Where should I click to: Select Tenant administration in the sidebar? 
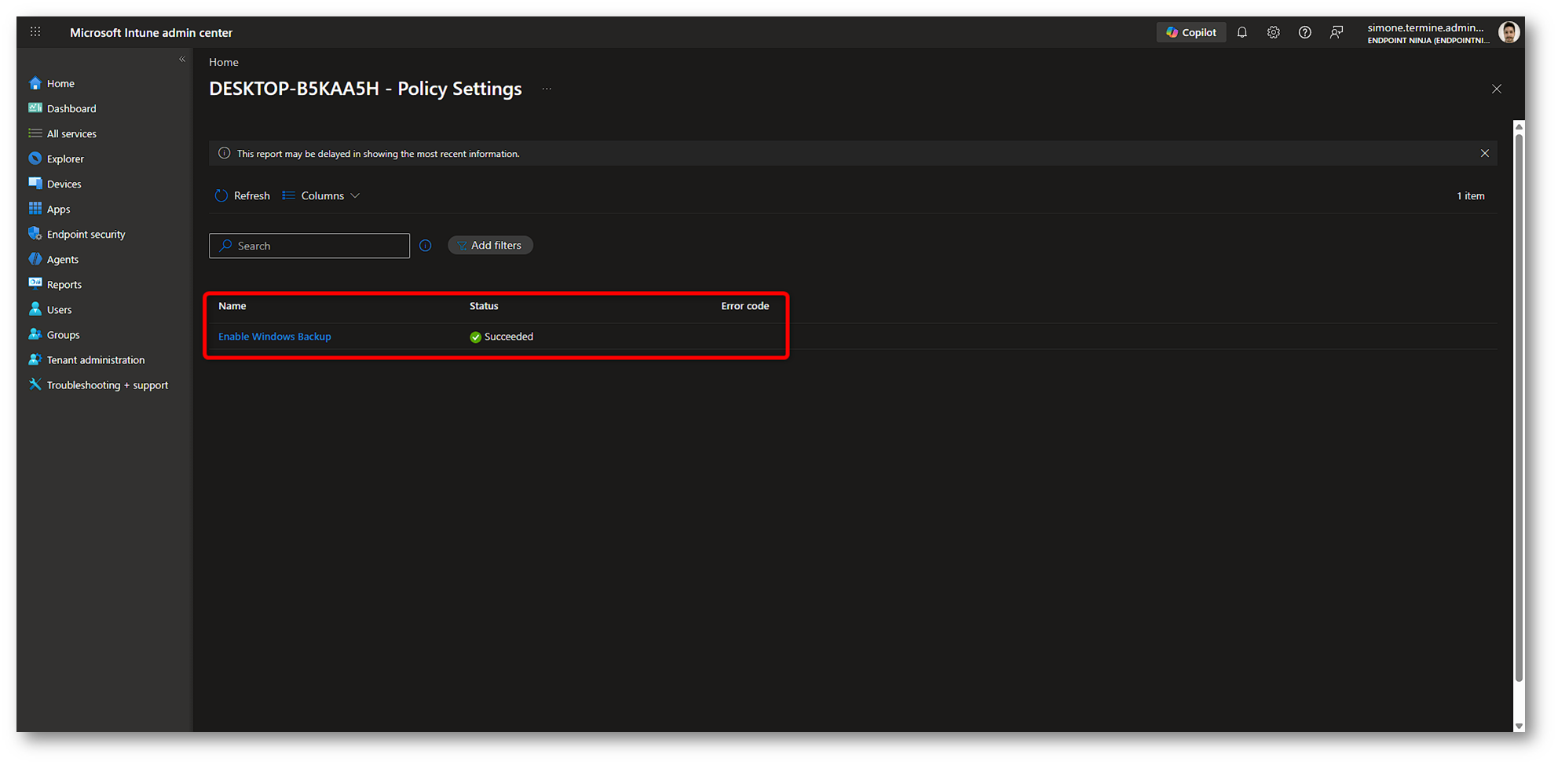(x=95, y=360)
